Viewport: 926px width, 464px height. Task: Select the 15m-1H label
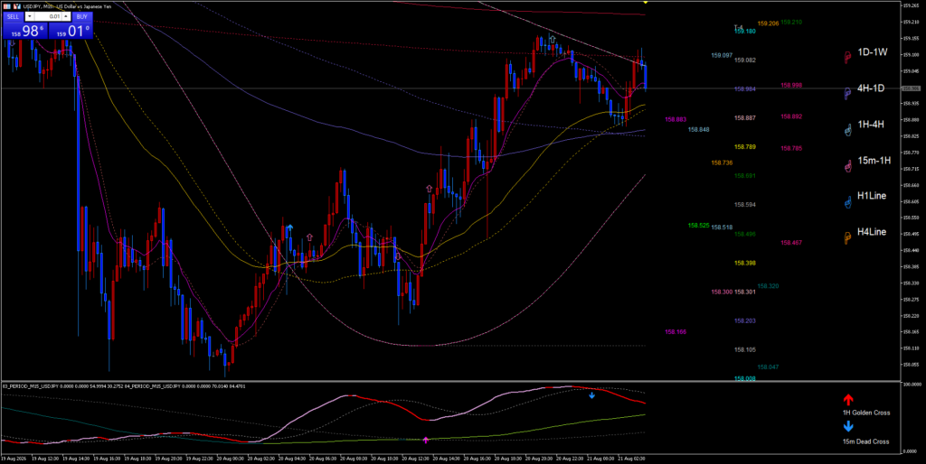[x=874, y=160]
